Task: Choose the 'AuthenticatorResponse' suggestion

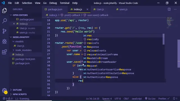Action: coord(123,77)
